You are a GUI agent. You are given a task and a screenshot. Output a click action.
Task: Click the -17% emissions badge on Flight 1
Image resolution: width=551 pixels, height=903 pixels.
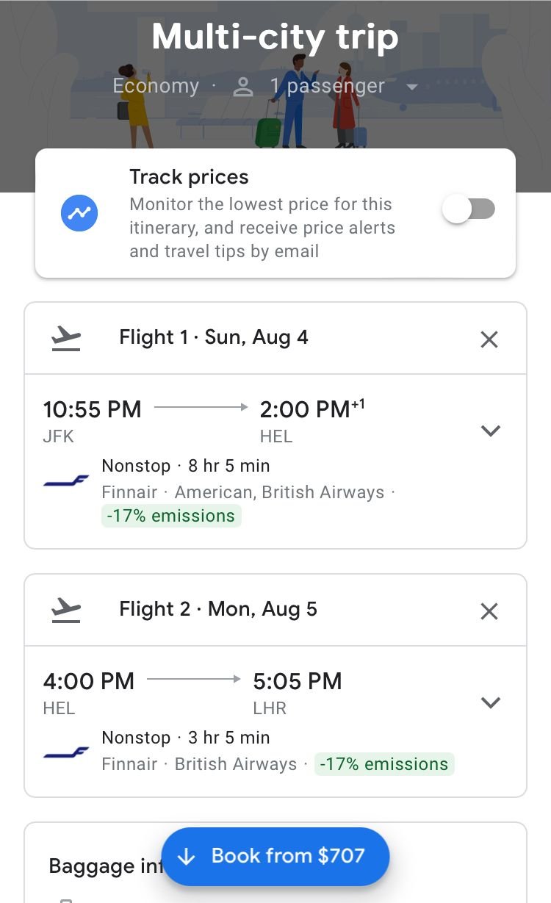pos(171,517)
